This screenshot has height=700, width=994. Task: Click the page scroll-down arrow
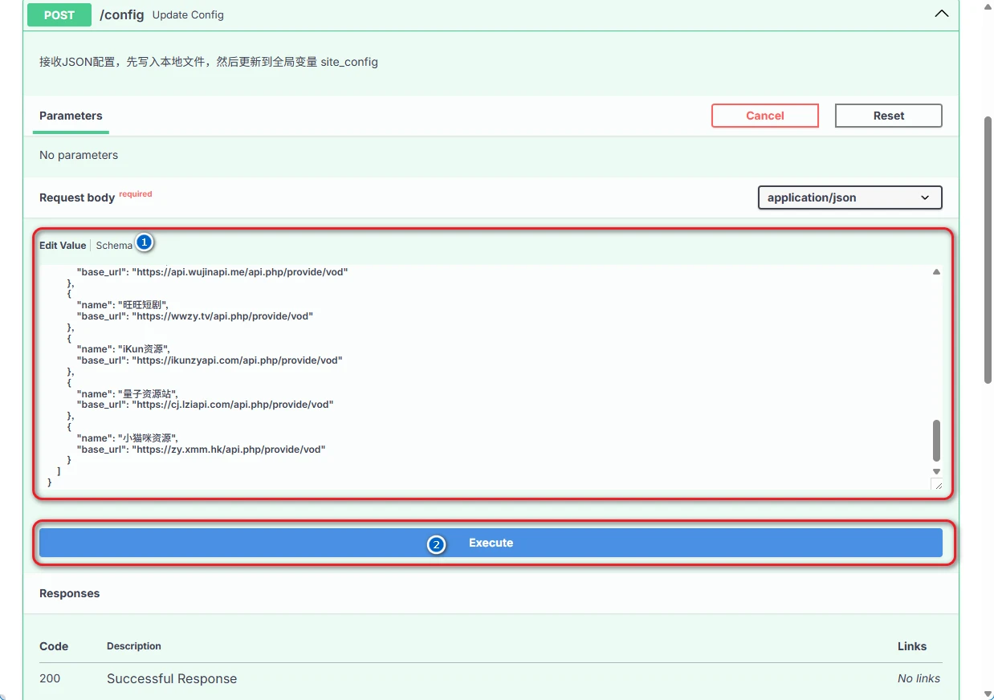(988, 694)
